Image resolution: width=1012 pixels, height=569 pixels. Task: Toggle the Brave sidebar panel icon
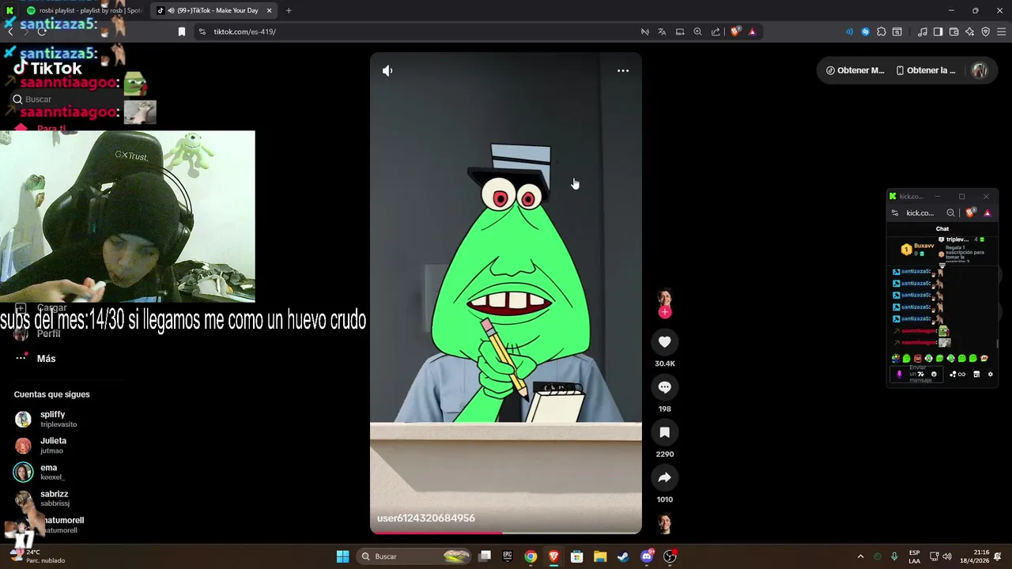(x=938, y=32)
